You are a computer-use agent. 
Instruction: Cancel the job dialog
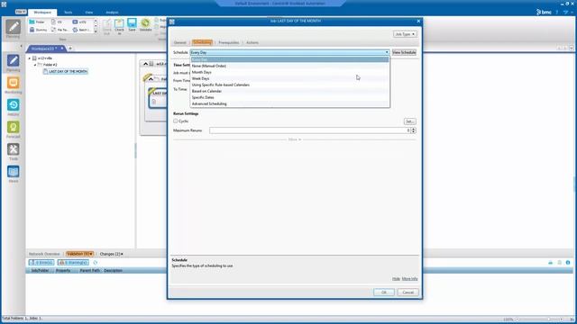click(408, 292)
